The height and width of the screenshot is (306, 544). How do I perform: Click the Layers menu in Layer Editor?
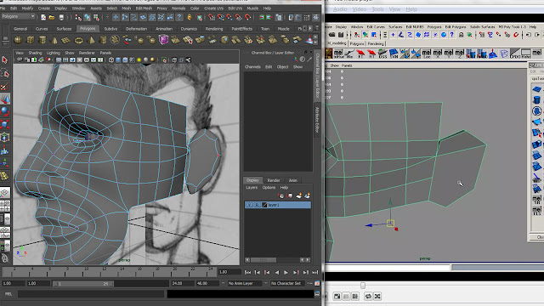[x=252, y=187]
